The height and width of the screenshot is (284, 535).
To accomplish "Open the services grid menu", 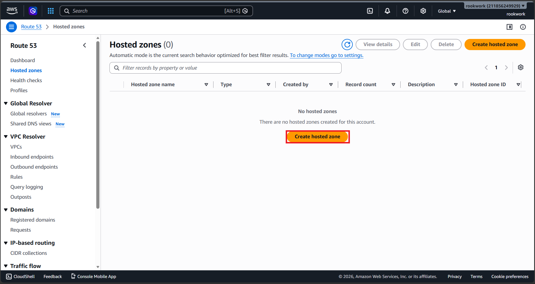I will (51, 11).
